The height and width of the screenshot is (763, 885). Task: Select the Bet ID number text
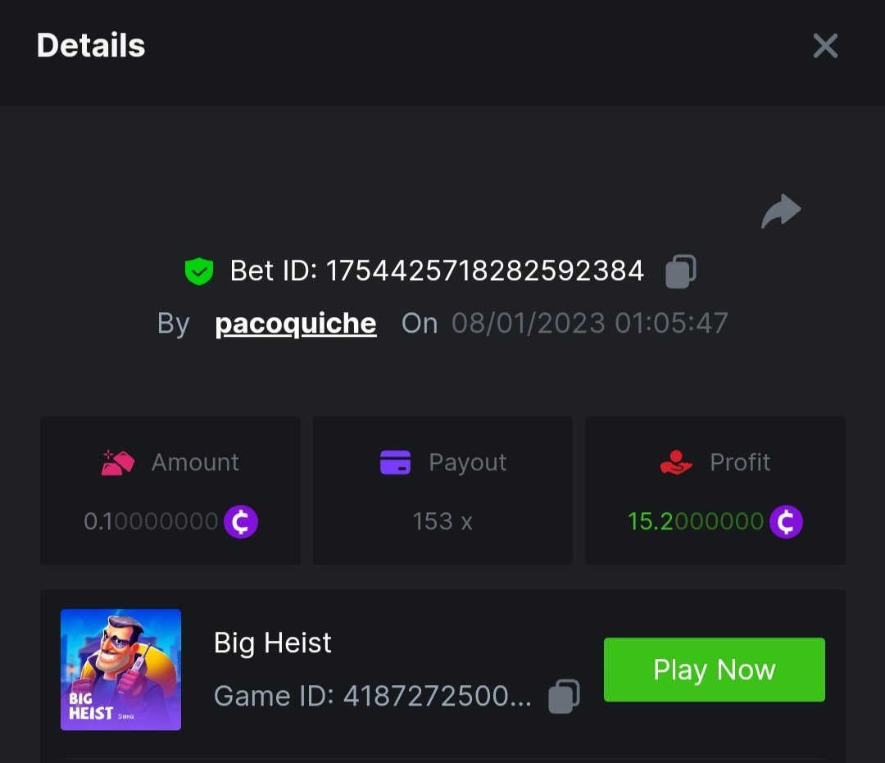[485, 271]
